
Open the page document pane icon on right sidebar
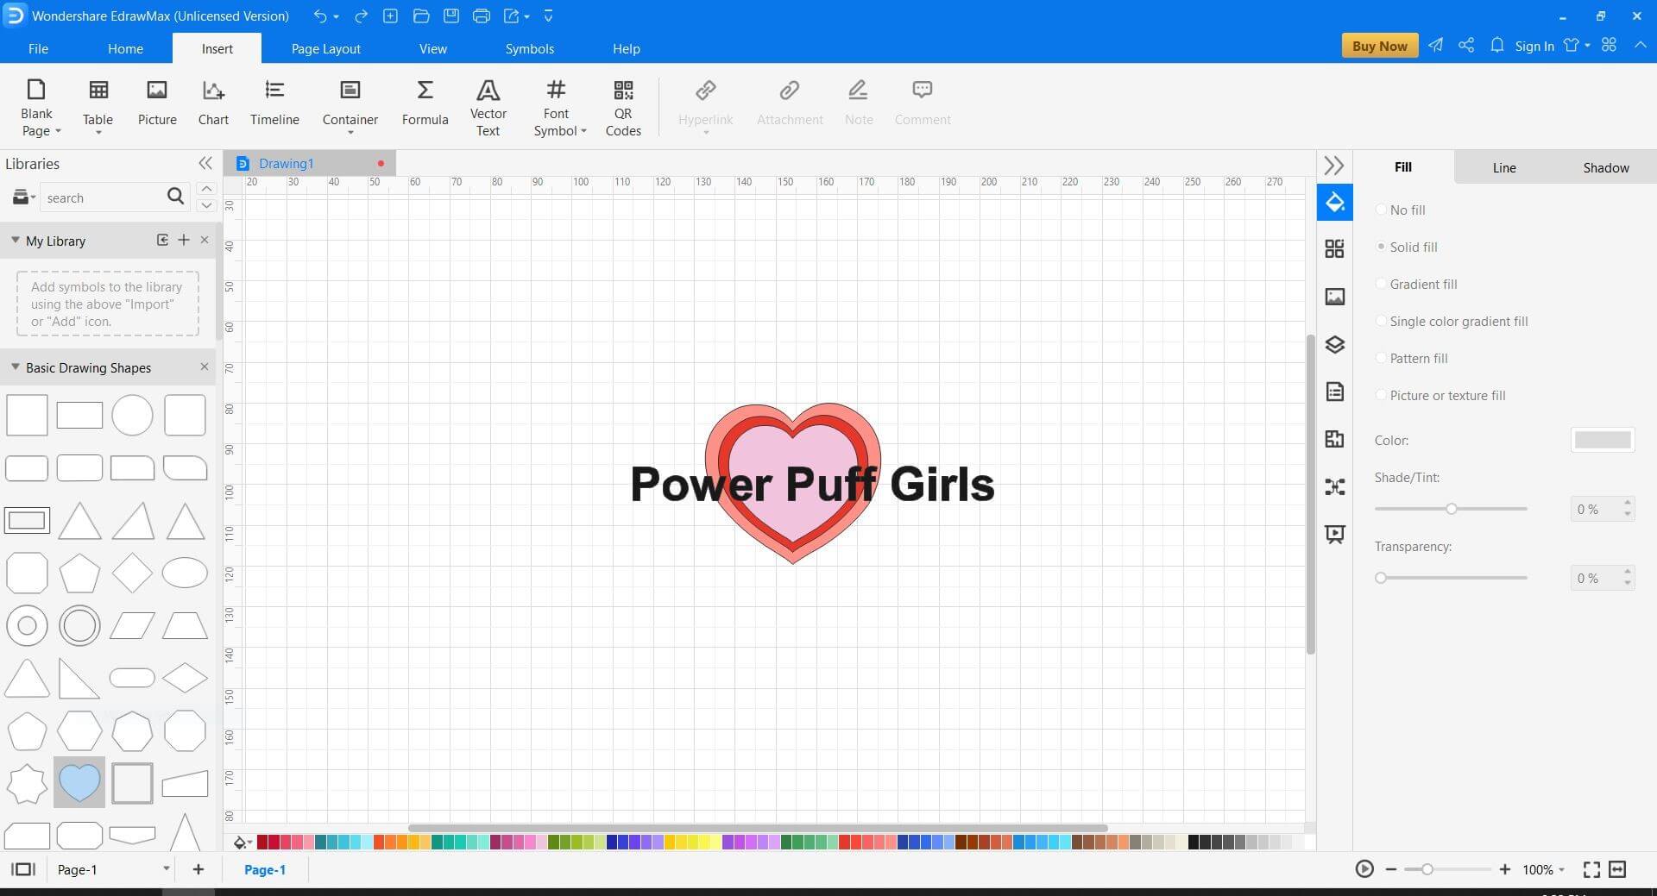1334,392
